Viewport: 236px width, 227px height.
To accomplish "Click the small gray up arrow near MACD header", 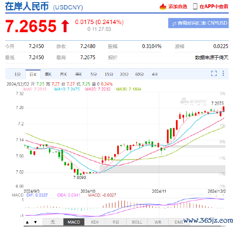I will [216, 196].
